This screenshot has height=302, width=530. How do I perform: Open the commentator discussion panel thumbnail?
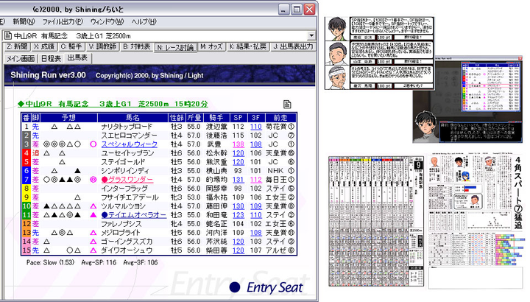pos(379,53)
